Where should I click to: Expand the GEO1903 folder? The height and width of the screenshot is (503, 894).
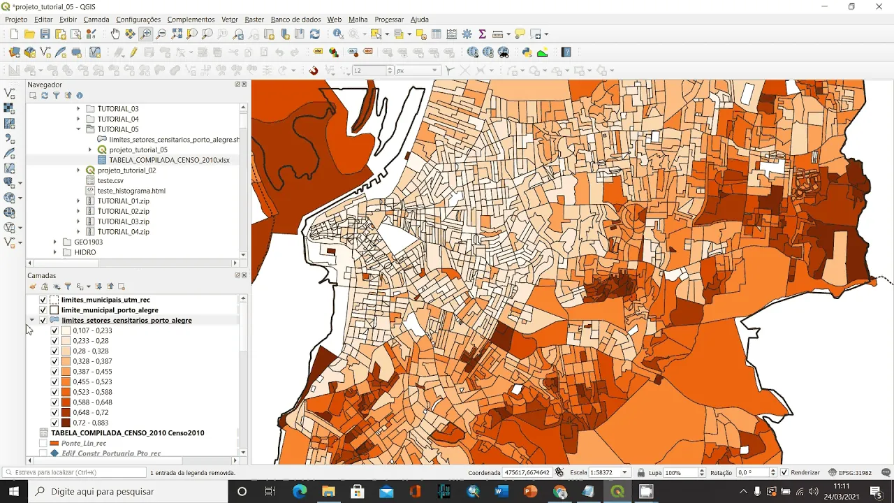pos(55,242)
